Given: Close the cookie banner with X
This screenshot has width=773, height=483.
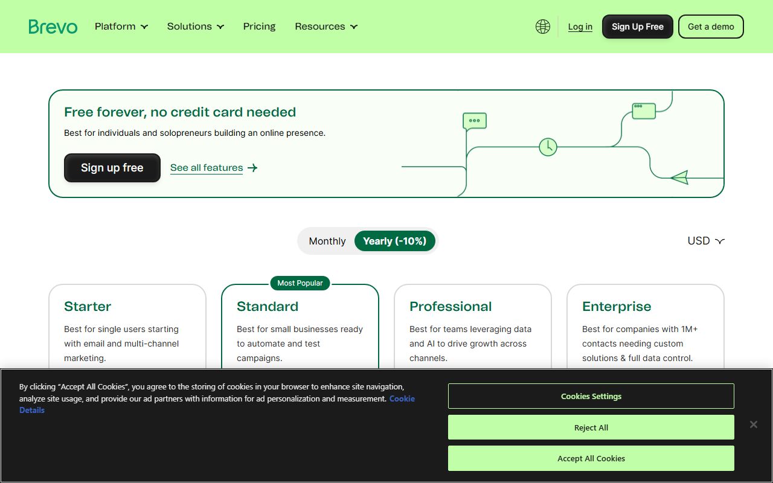Looking at the screenshot, I should click(x=754, y=424).
